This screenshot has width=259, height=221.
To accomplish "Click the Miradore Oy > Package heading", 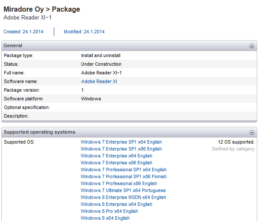I will tap(42, 9).
